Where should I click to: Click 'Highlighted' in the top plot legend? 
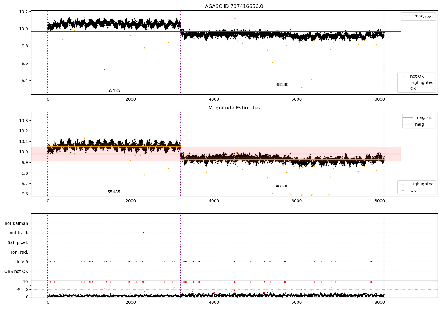422,83
